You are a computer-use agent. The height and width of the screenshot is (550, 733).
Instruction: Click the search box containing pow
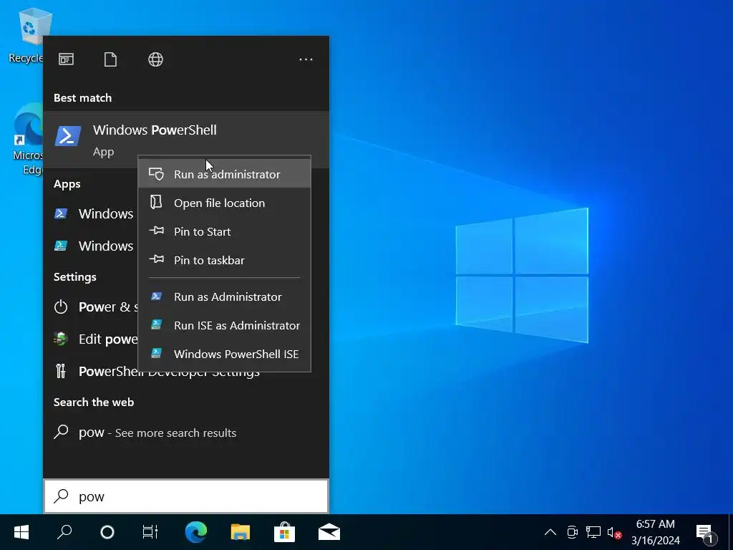pyautogui.click(x=186, y=496)
